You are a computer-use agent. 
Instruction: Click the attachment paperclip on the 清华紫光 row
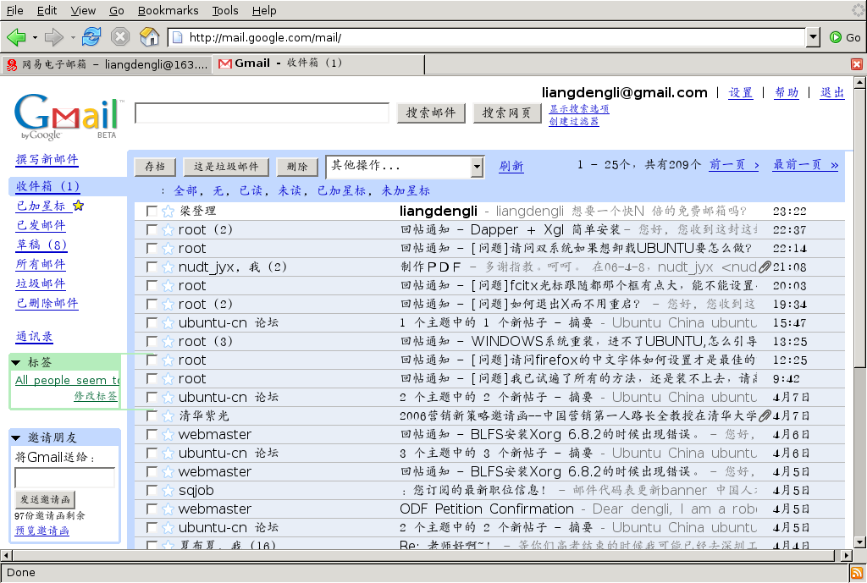pos(765,415)
